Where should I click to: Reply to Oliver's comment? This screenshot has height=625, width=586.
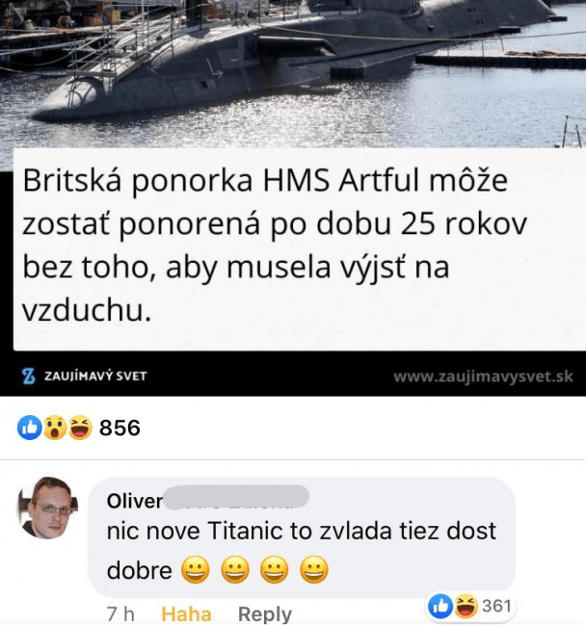click(265, 614)
